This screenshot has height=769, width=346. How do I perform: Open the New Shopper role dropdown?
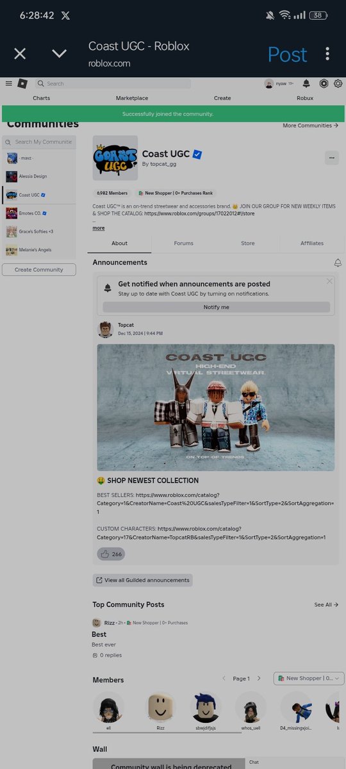[x=309, y=678]
